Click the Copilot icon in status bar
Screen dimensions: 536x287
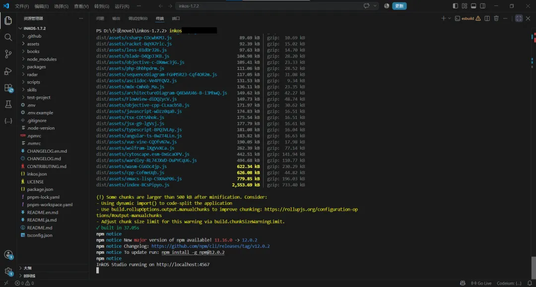[x=463, y=283]
